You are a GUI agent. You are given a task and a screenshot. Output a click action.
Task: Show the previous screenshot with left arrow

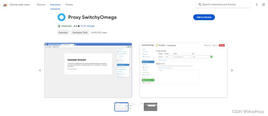40,70
